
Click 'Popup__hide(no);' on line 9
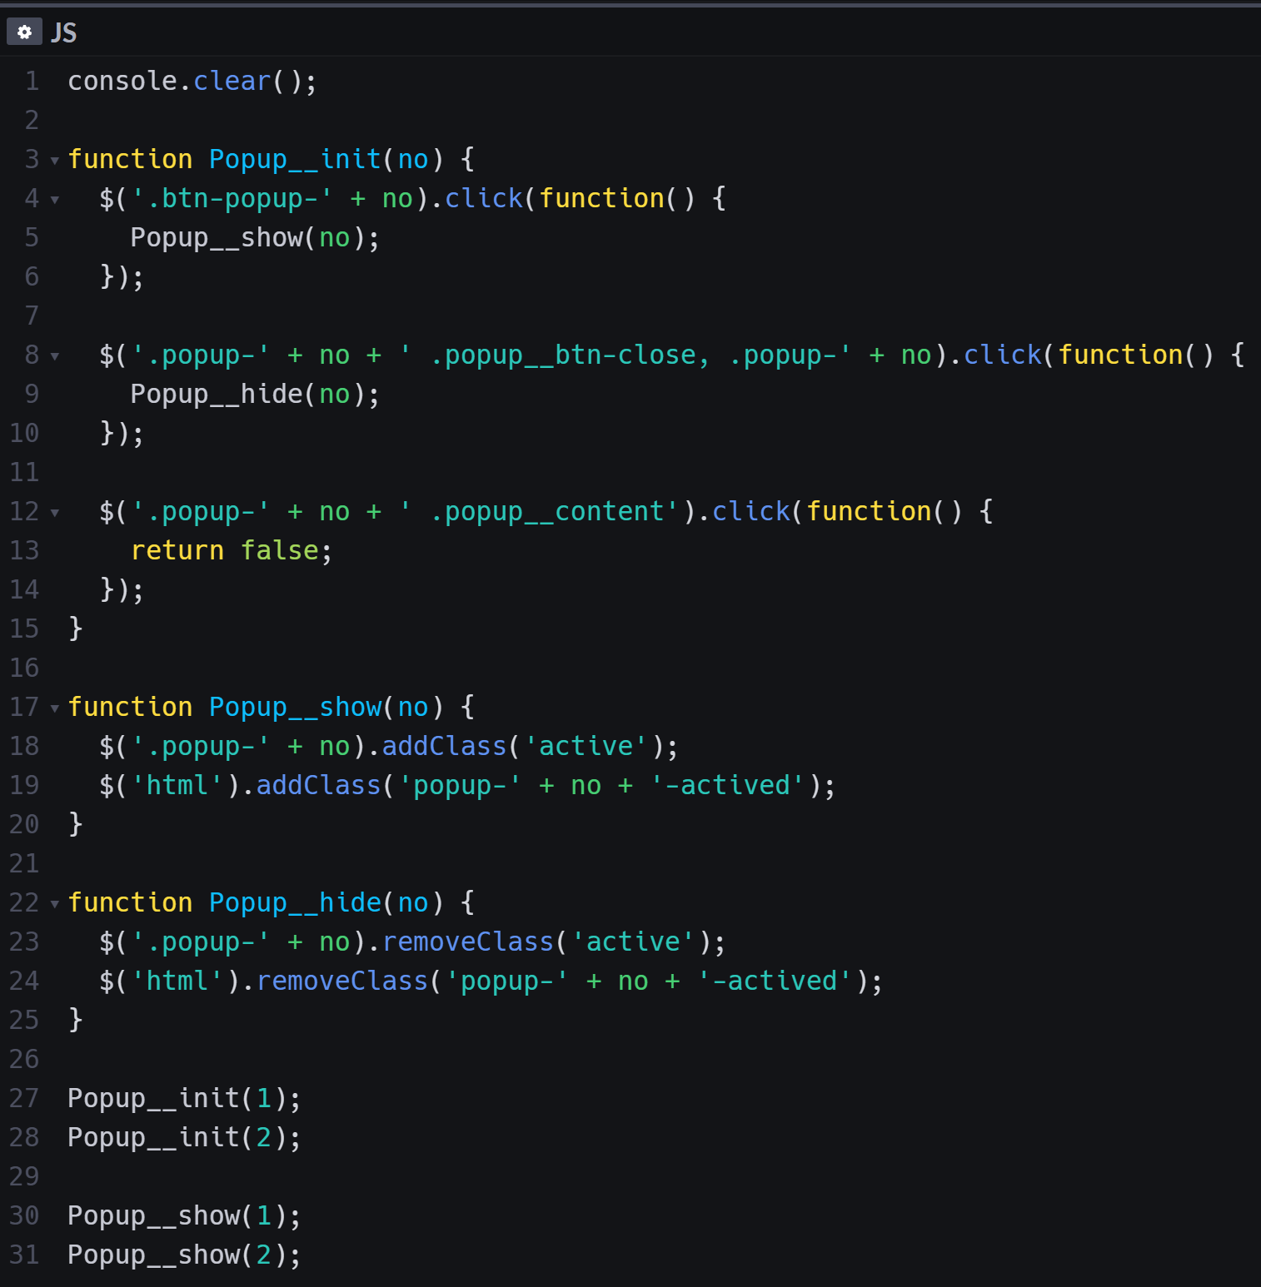pyautogui.click(x=255, y=394)
